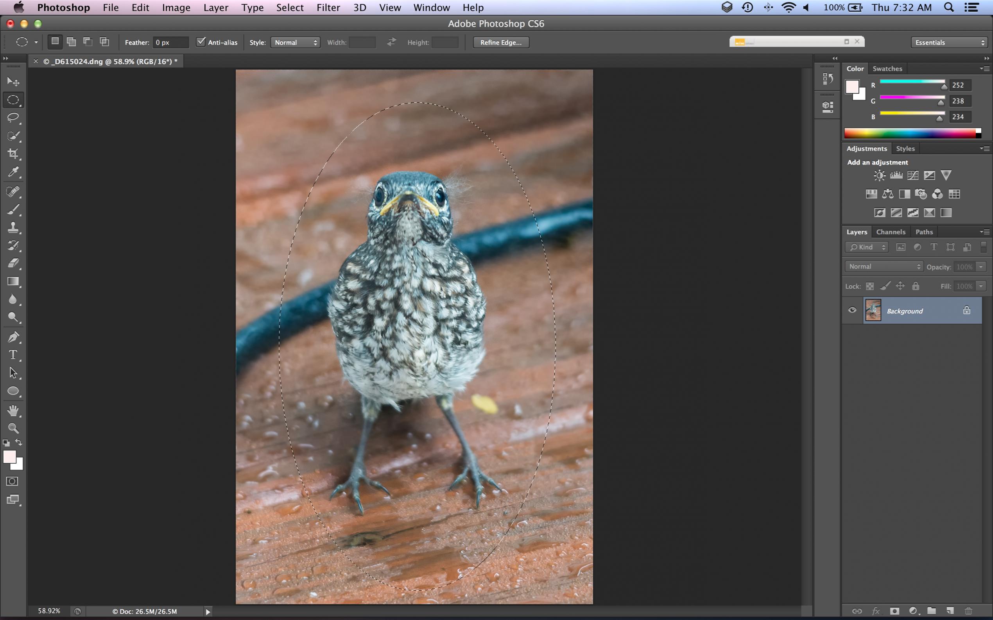Open the Essentials workspace dropdown
This screenshot has height=620, width=993.
coord(949,43)
